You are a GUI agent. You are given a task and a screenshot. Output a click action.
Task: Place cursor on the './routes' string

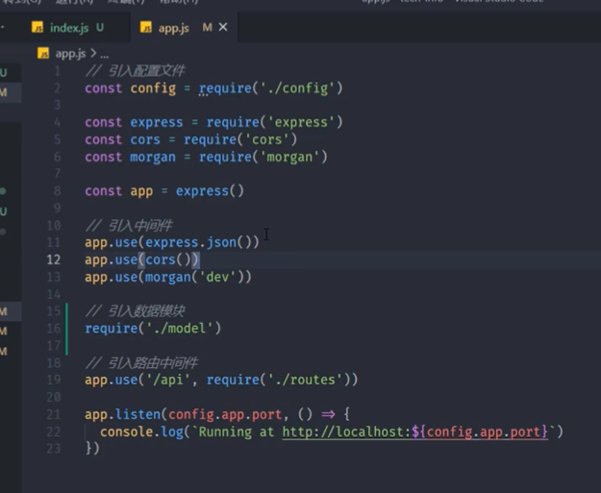pos(305,380)
